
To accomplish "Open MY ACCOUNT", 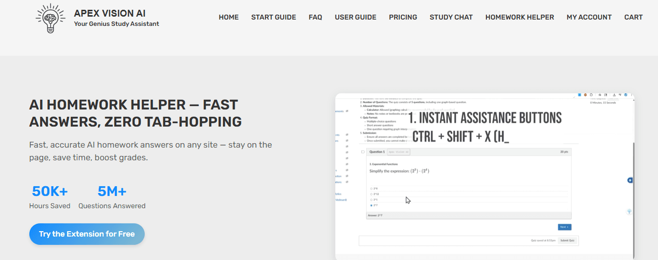I will coord(589,17).
